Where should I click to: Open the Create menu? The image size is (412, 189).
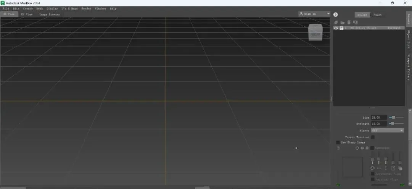[x=28, y=9]
